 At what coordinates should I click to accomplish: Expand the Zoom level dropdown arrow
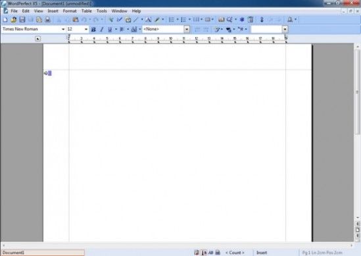(x=235, y=20)
